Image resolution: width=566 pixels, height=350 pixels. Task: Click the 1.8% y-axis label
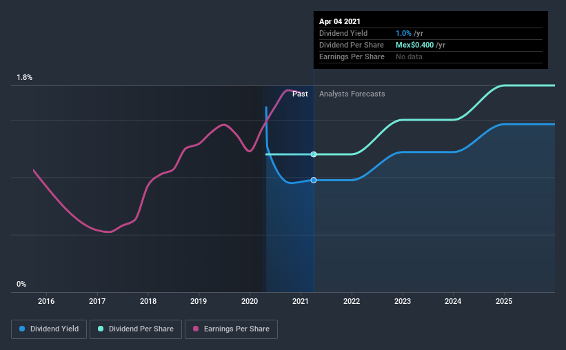point(25,78)
